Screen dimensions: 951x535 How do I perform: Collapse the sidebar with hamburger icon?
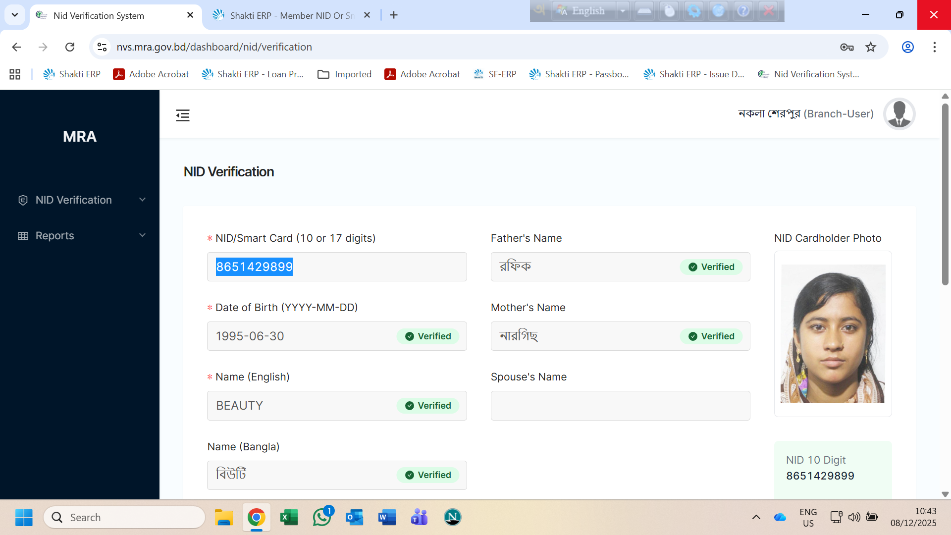coord(182,115)
